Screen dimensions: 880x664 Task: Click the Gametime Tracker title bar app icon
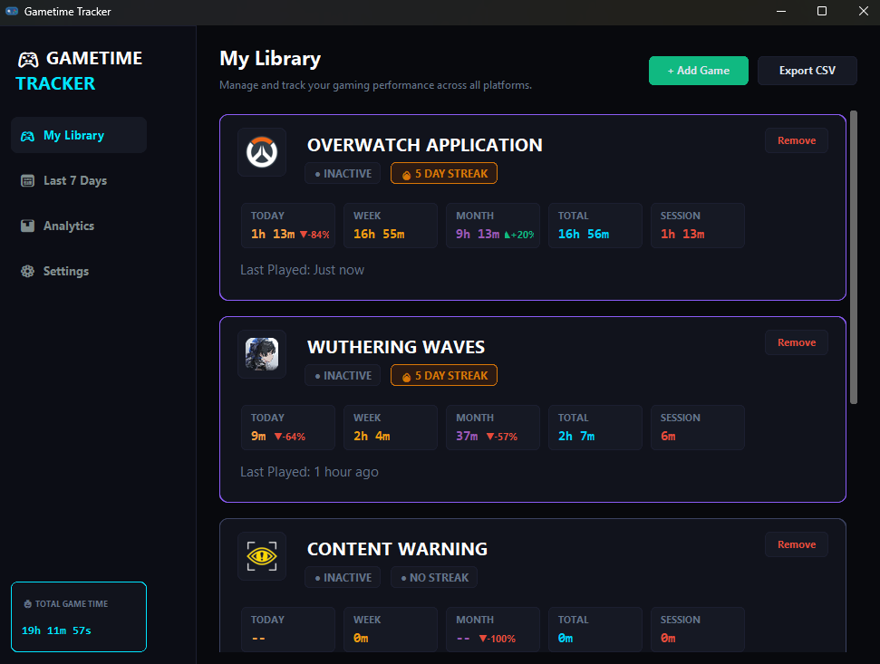(x=12, y=11)
